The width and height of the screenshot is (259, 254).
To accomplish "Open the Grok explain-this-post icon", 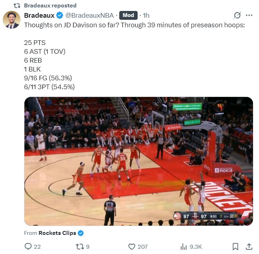I will pyautogui.click(x=237, y=15).
